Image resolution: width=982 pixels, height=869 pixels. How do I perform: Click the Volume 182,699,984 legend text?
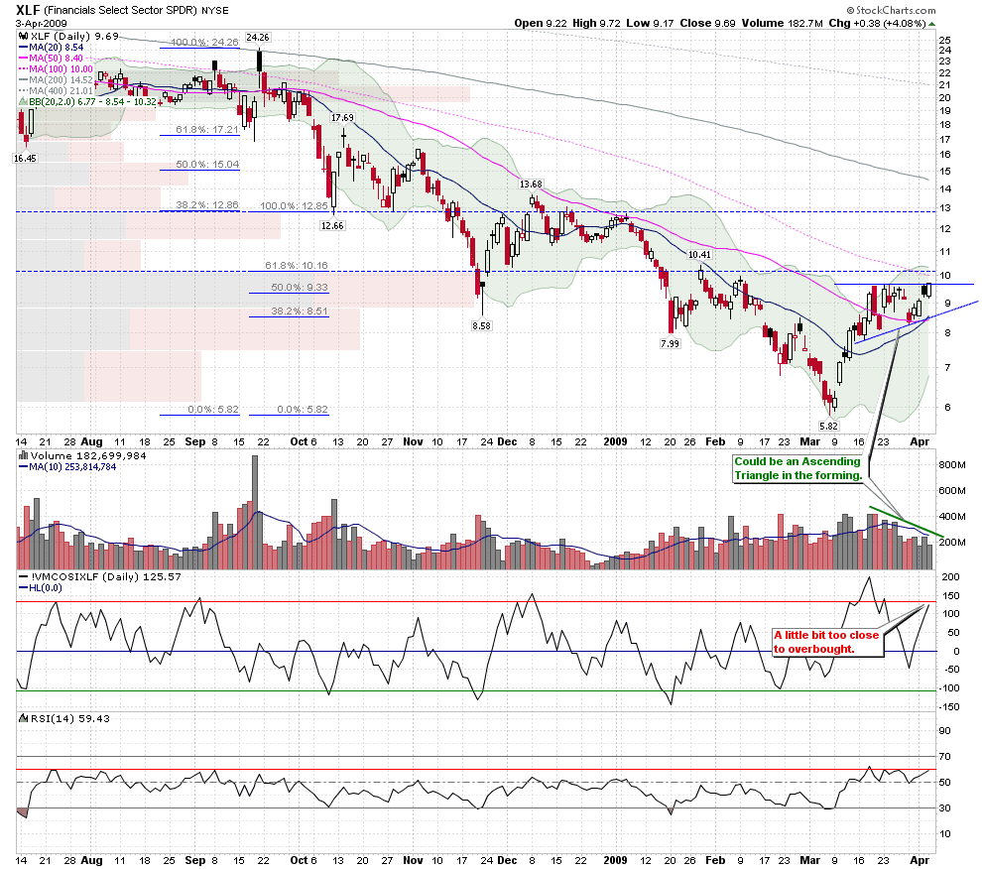click(x=88, y=455)
